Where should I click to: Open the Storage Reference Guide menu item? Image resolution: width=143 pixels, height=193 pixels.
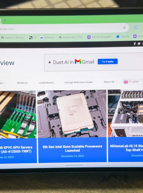[x=79, y=82]
